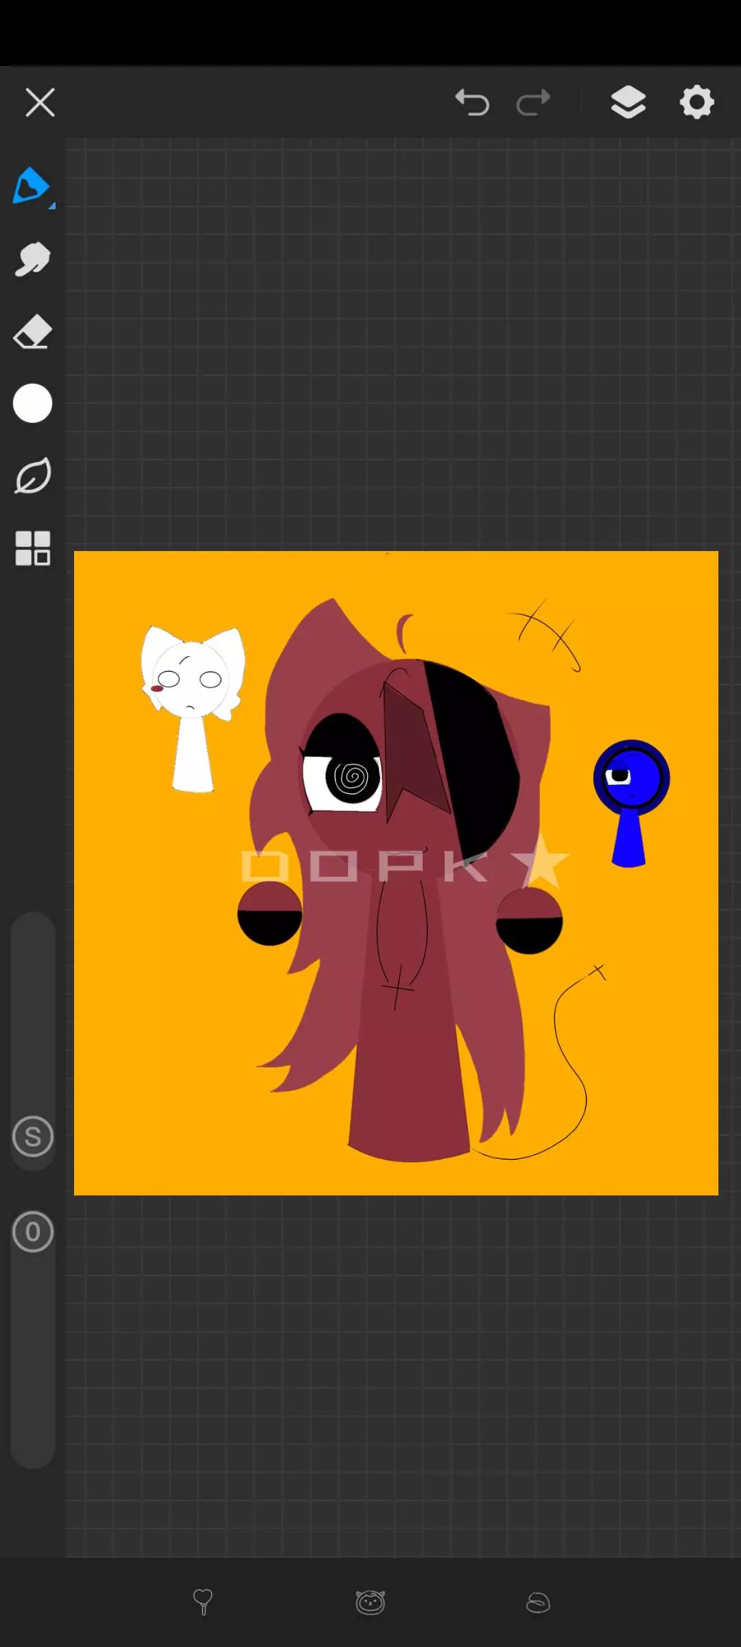Tap the cat face icon at bottom
The height and width of the screenshot is (1647, 741).
(370, 1602)
